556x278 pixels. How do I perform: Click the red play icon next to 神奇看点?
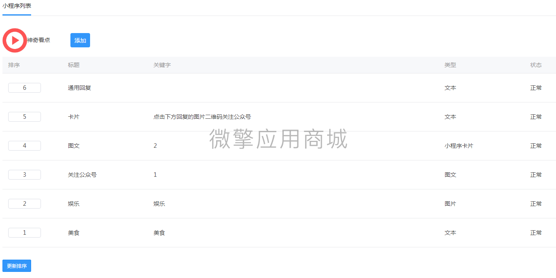coord(14,40)
